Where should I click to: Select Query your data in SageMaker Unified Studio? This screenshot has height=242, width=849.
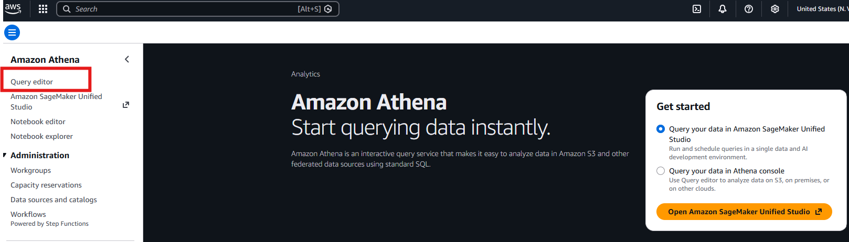pos(661,129)
